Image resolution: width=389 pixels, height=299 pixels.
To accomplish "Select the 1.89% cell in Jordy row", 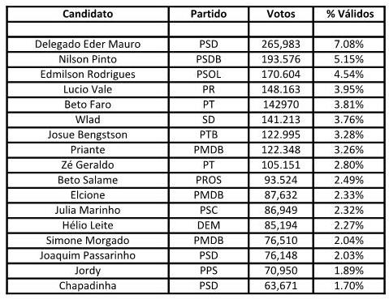I will point(349,271).
